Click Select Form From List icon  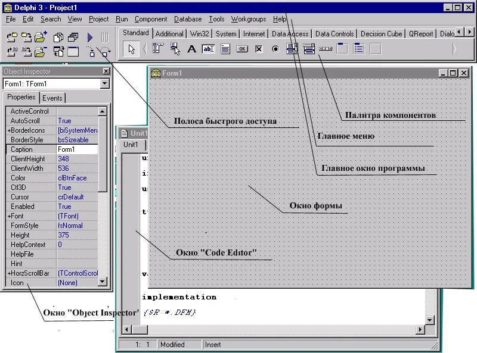(73, 38)
